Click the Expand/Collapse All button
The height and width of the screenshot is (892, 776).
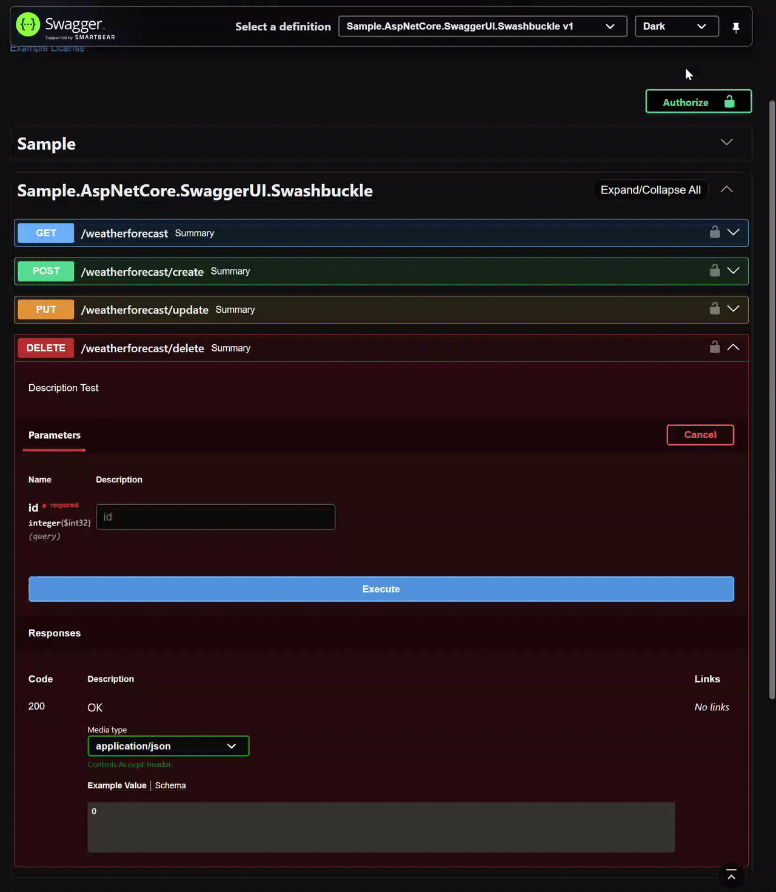[x=651, y=190]
